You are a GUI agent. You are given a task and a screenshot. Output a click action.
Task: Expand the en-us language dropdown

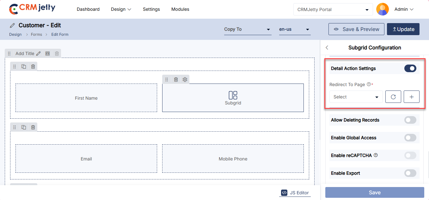click(x=294, y=29)
